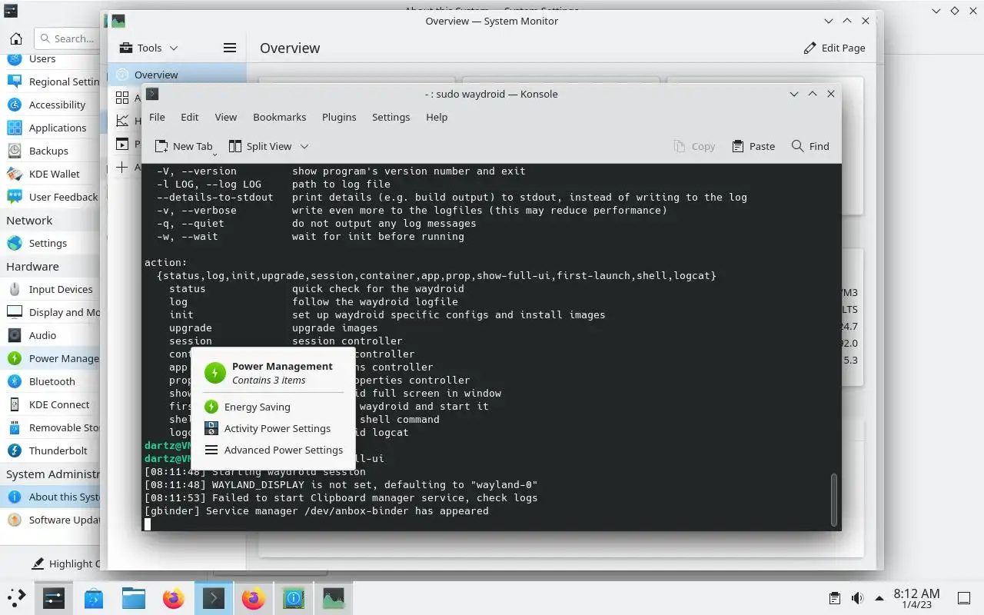
Task: Open Accessibility settings
Action: (x=51, y=105)
